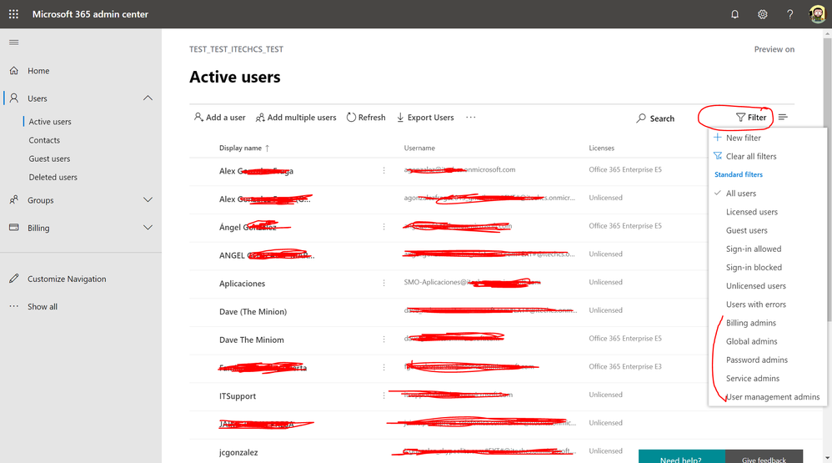Open user jcgonzalez
Viewport: 832px width, 463px height.
pos(238,452)
